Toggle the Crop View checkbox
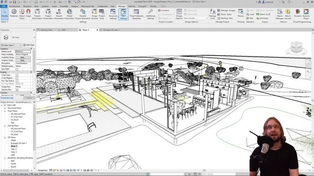Screen dimensions: 314x176 17,75
